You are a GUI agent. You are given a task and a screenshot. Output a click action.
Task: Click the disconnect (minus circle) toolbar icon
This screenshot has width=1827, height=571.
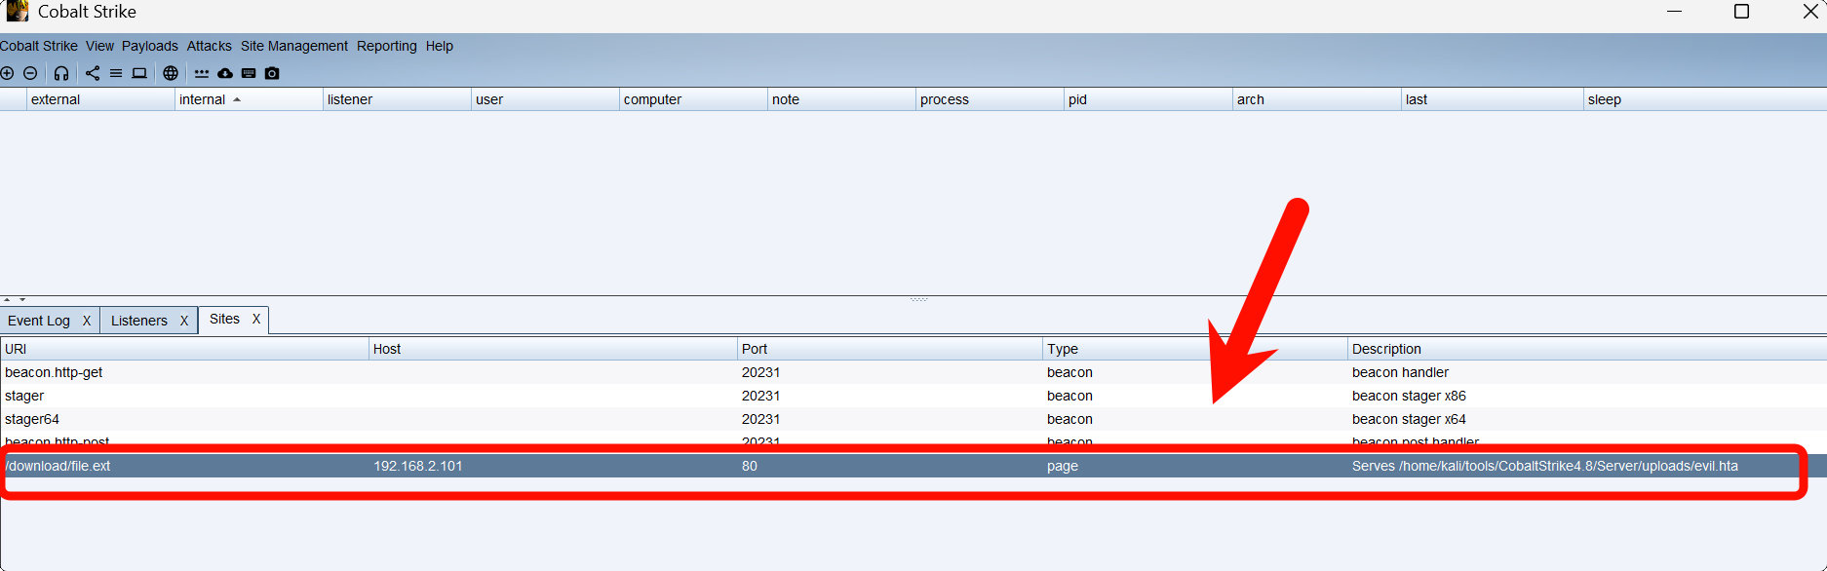click(x=30, y=73)
